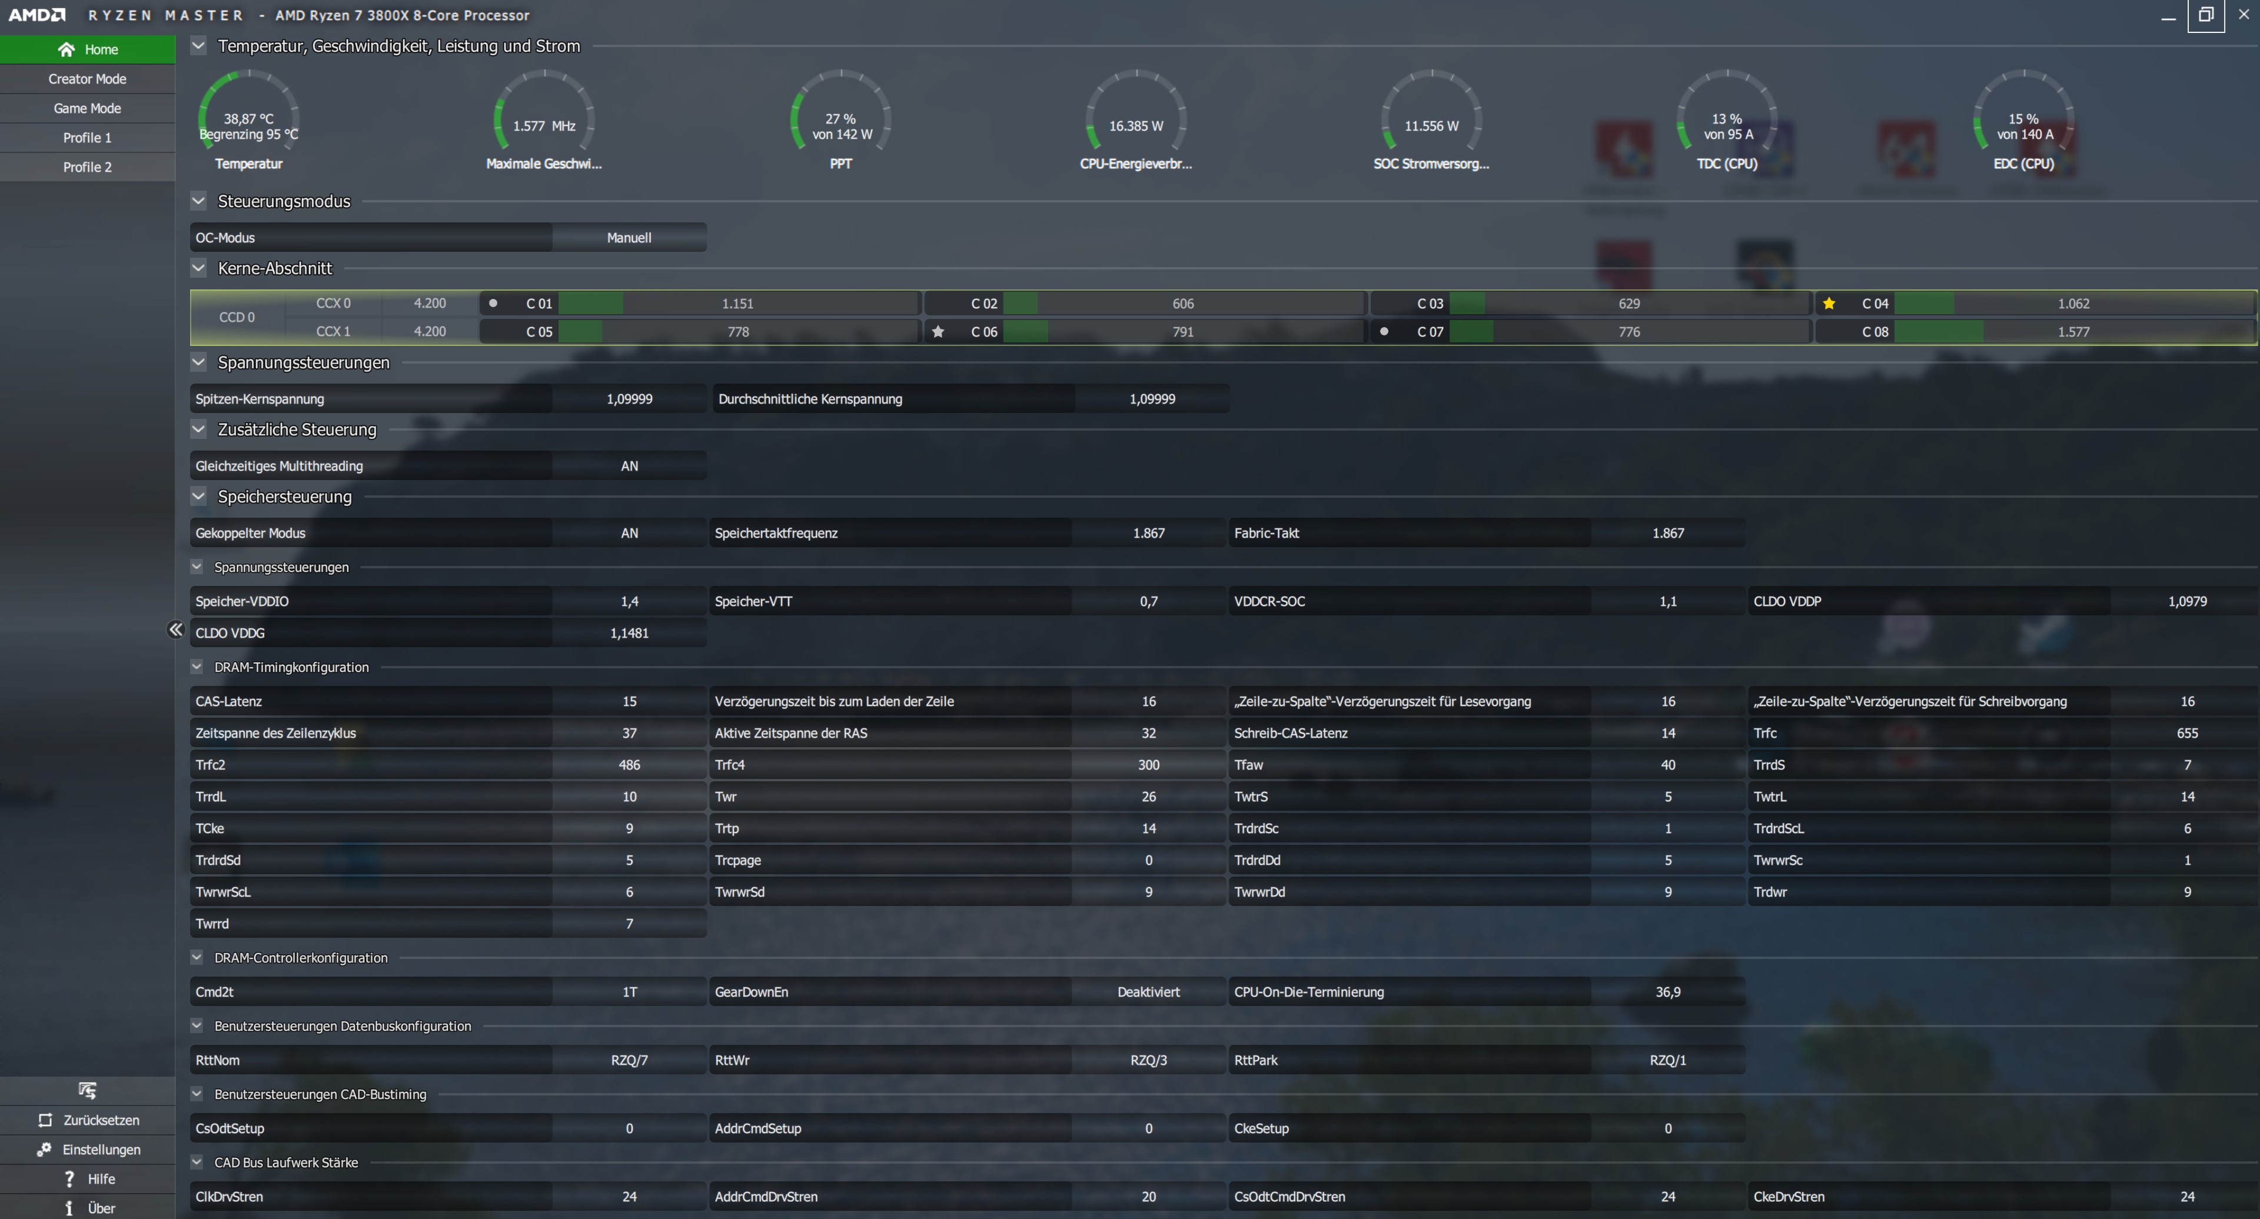2260x1219 pixels.
Task: Click the Zurücksetzen reset icon
Action: (45, 1120)
